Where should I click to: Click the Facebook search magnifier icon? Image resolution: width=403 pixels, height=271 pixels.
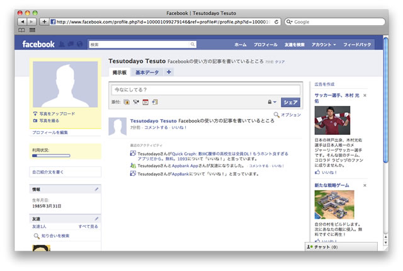(193, 45)
